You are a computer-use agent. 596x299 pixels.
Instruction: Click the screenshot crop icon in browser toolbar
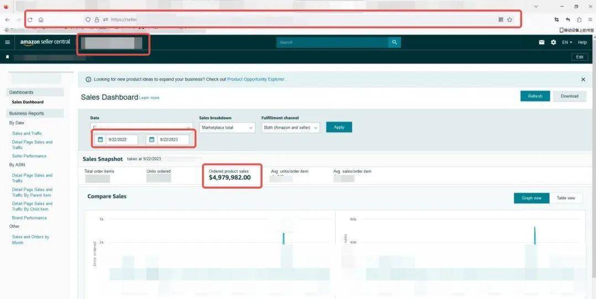point(556,20)
